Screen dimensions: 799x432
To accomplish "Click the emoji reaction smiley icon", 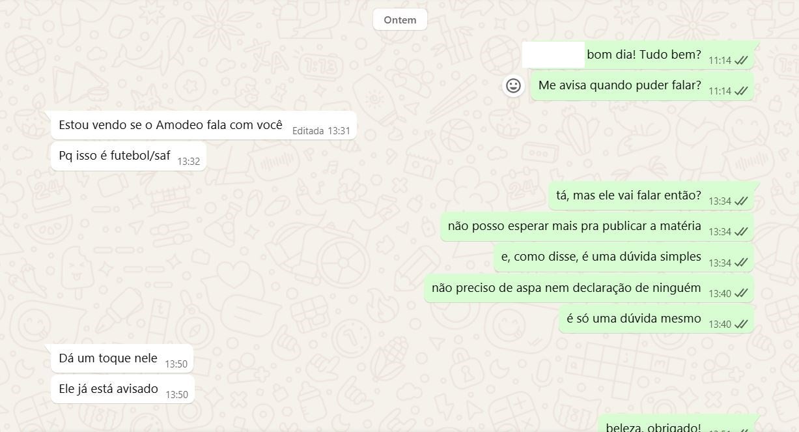I will point(513,85).
